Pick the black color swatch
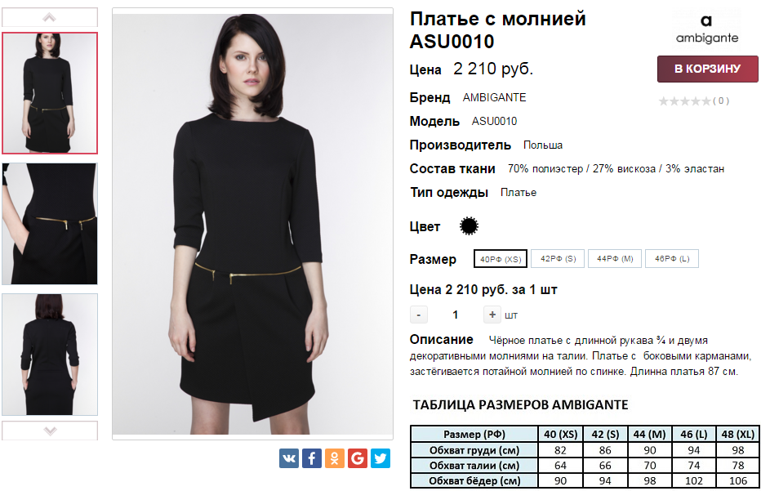 point(469,226)
